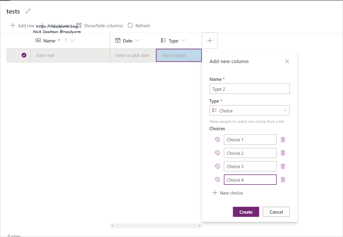Click the plus icon to add column
This screenshot has height=237, width=343.
210,41
